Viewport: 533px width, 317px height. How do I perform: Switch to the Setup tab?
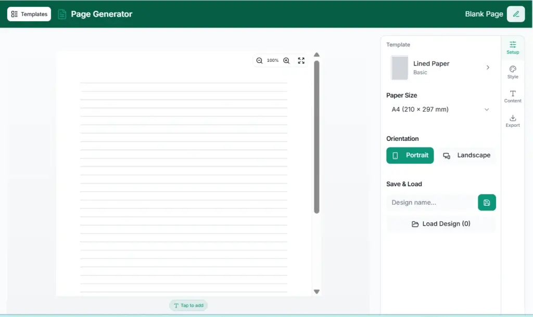[513, 47]
